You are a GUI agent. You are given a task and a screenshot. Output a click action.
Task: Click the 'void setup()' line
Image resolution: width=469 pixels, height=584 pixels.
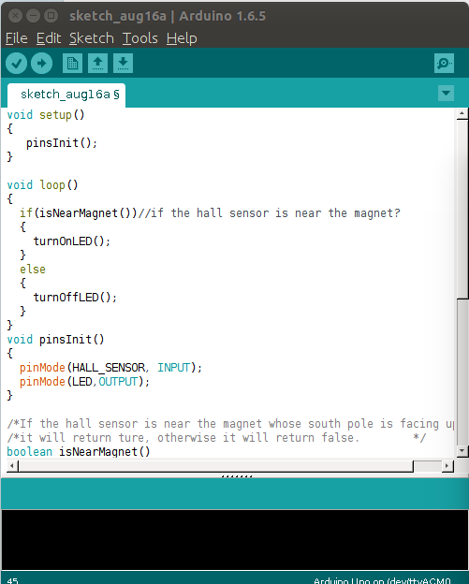click(46, 115)
